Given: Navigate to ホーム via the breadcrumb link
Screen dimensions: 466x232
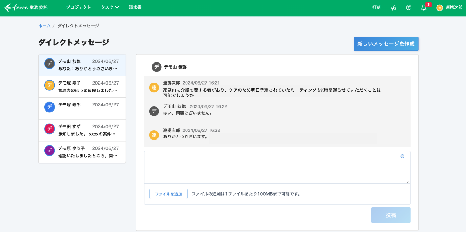Looking at the screenshot, I should (44, 25).
